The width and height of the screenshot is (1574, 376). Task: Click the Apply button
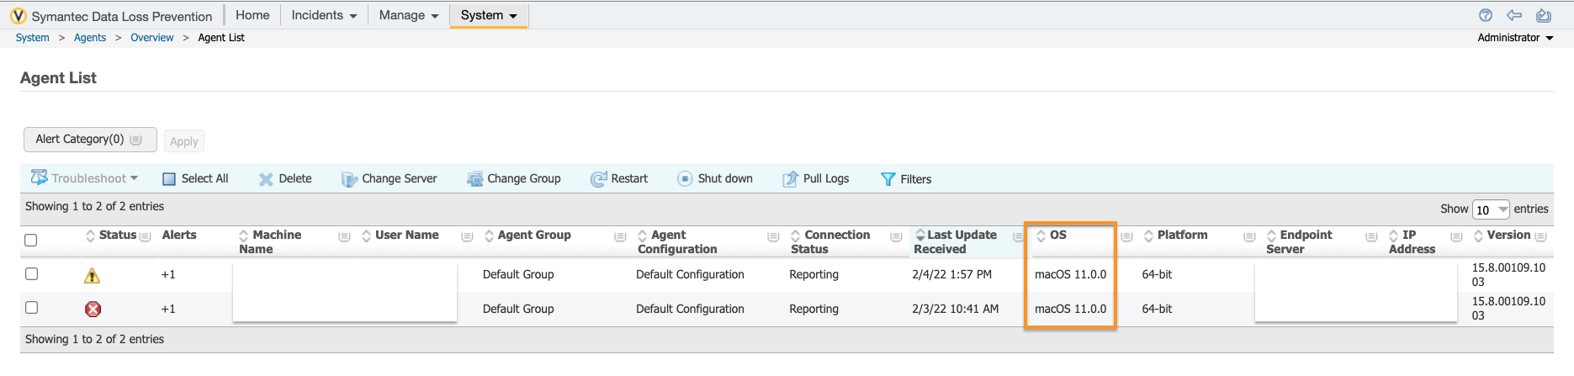(184, 141)
